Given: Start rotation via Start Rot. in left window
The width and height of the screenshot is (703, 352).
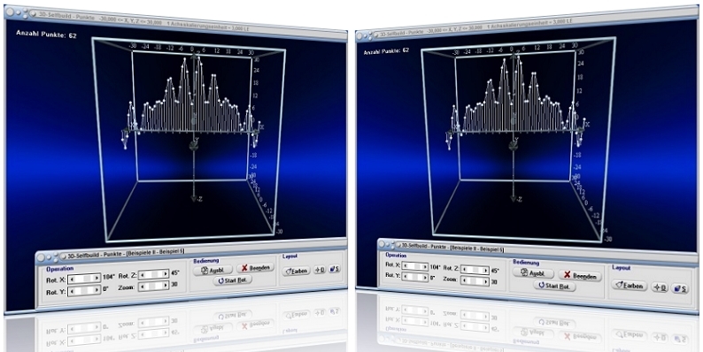Looking at the screenshot, I should click(x=233, y=280).
